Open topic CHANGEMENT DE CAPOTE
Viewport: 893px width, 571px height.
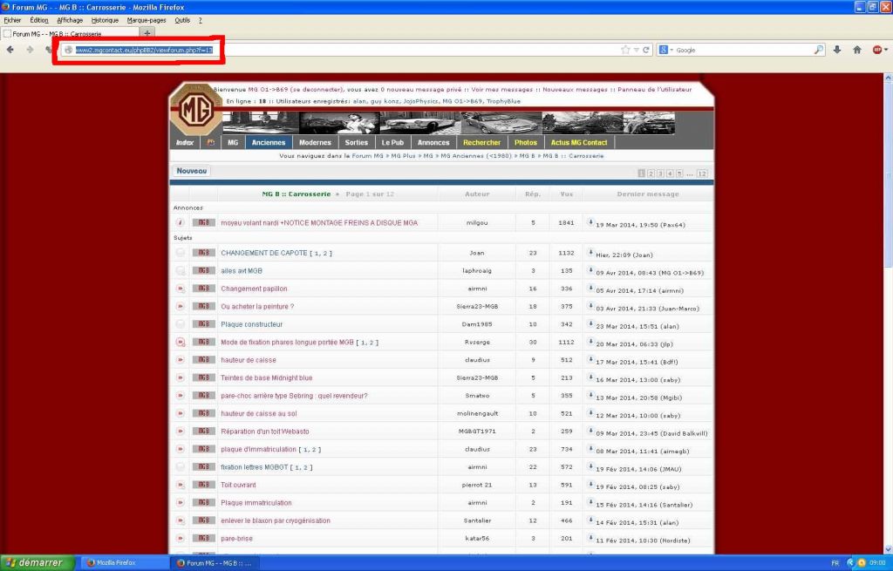click(263, 253)
